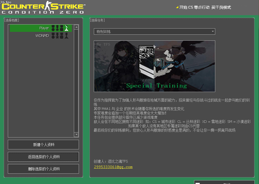Click the 新建个人资料 button

tap(43, 145)
